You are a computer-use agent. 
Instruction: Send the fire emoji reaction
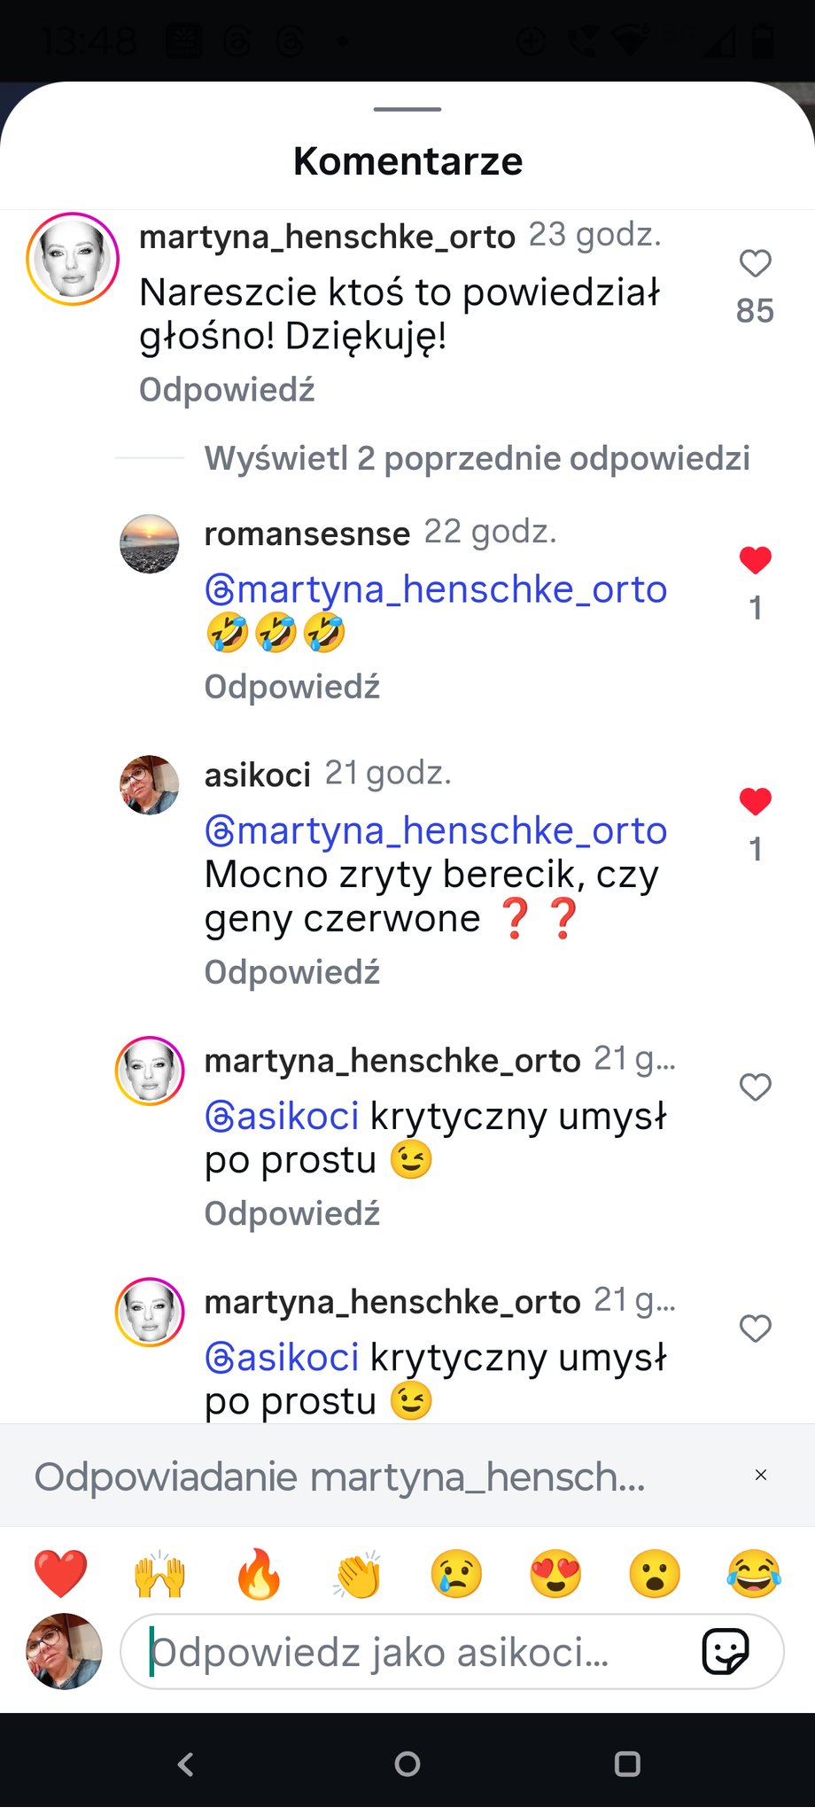(259, 1573)
